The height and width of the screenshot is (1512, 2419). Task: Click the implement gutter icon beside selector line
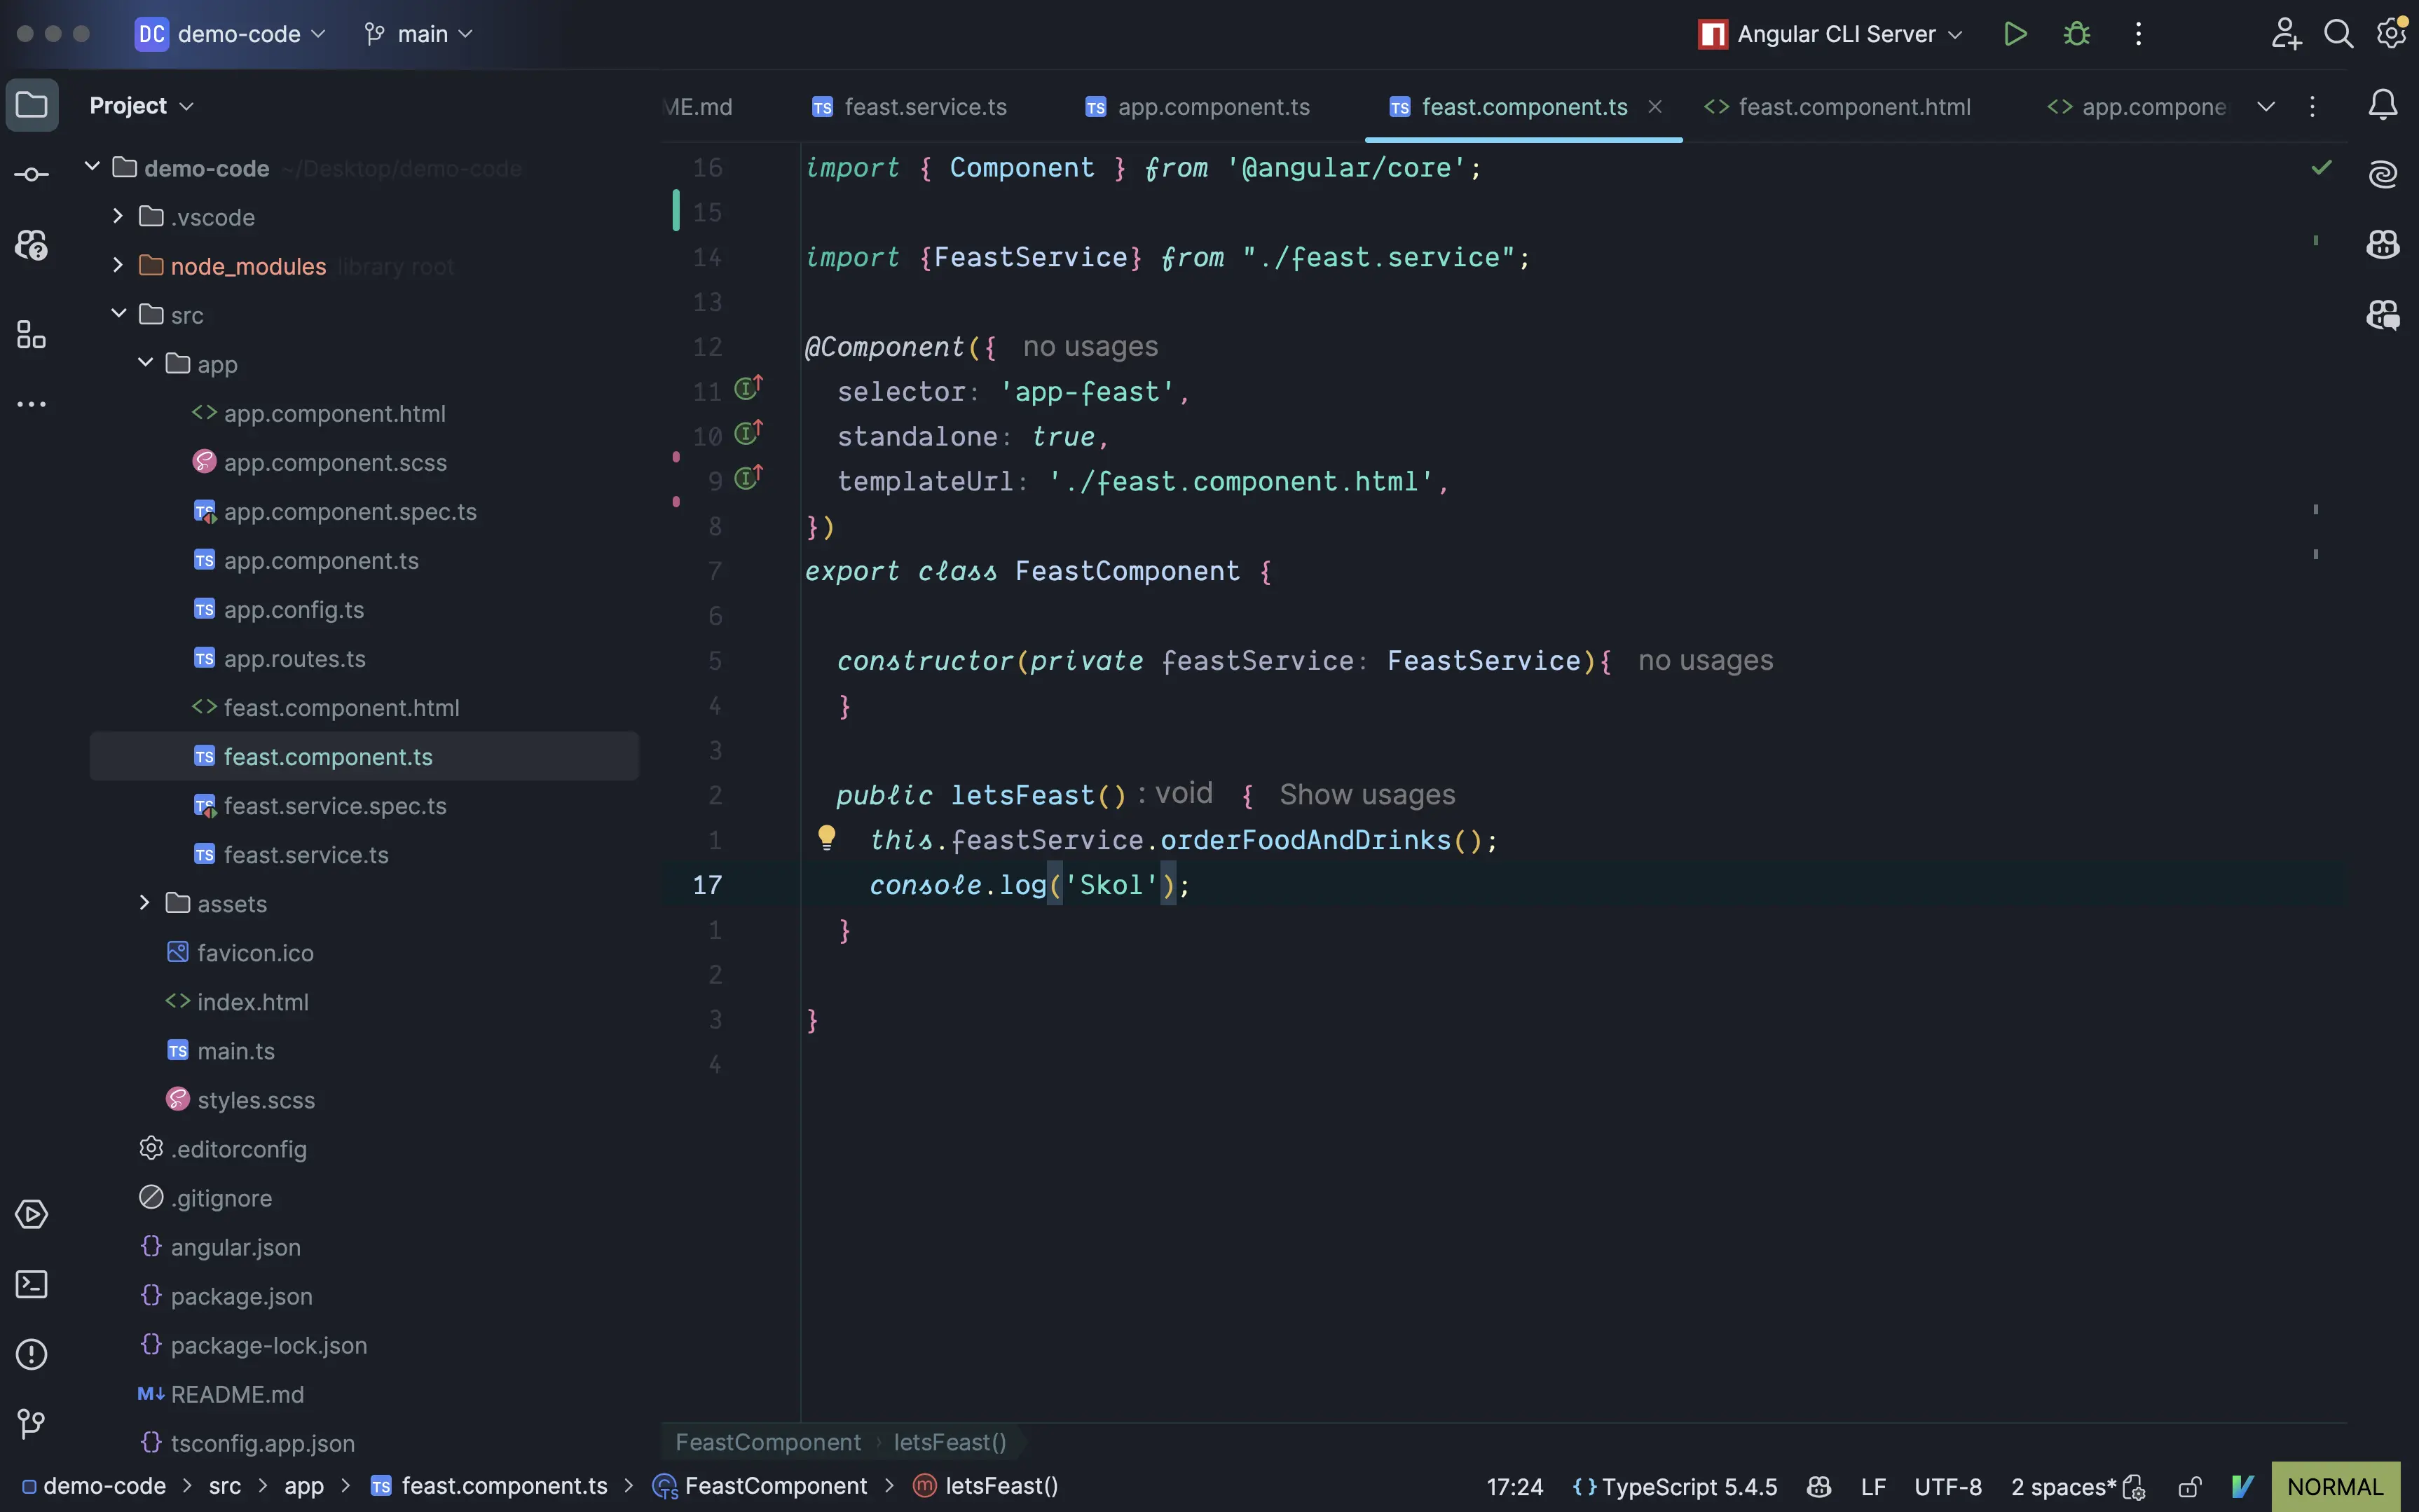(x=749, y=387)
